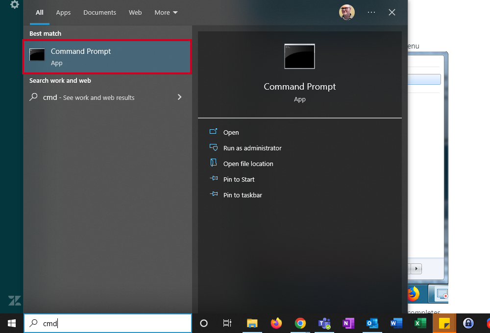490x333 pixels.
Task: Choose Pin to Start
Action: coord(239,179)
